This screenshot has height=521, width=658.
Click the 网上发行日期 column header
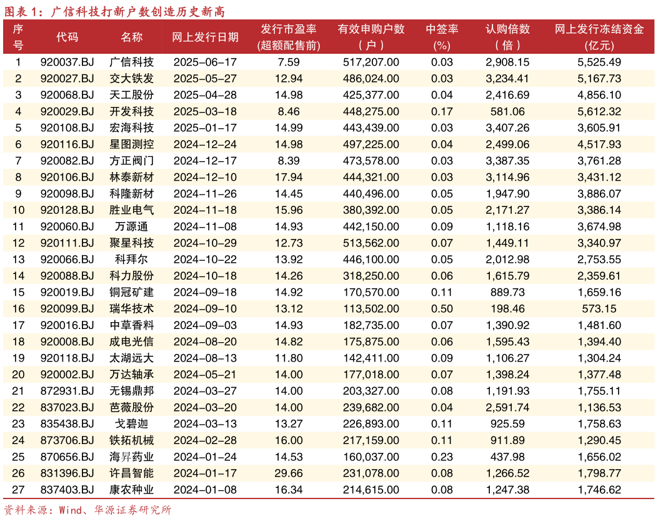click(205, 36)
